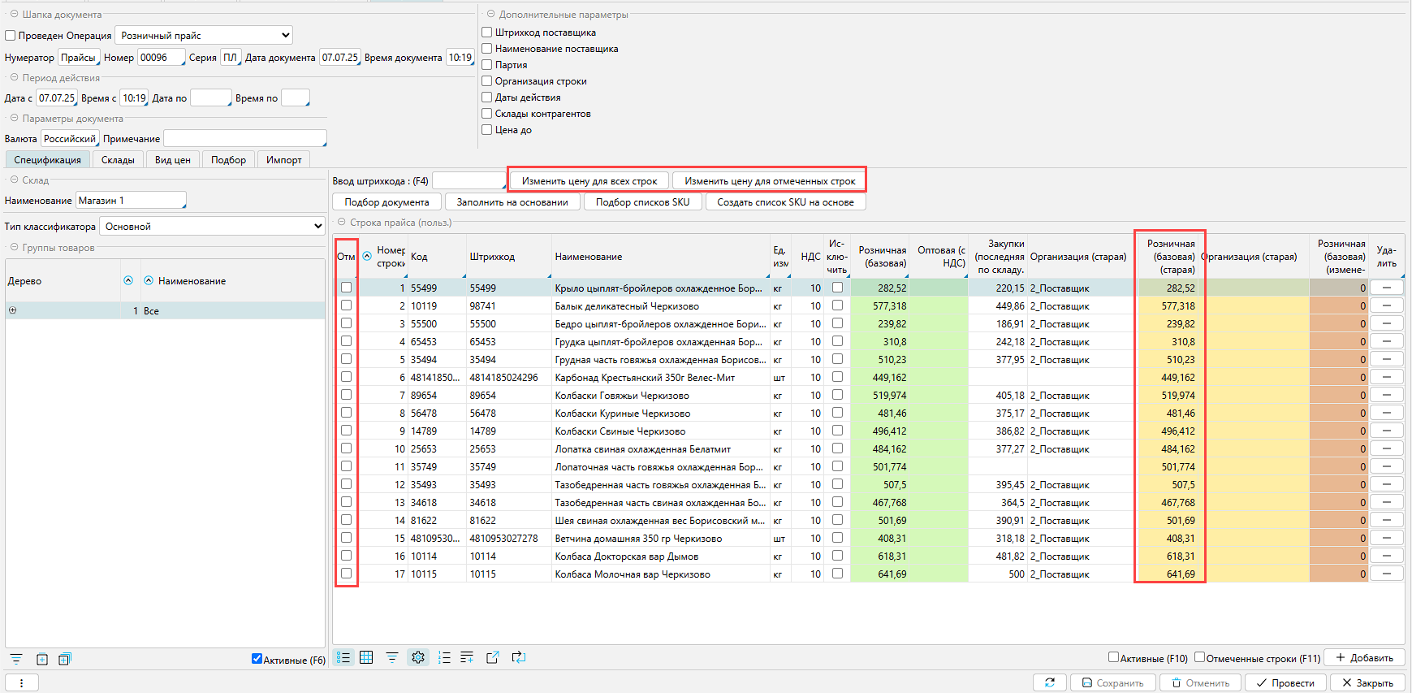Click the export to external window icon
Viewport: 1412px width, 693px height.
[x=492, y=657]
